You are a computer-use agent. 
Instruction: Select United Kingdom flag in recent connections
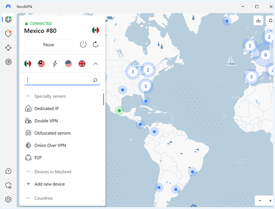point(82,64)
